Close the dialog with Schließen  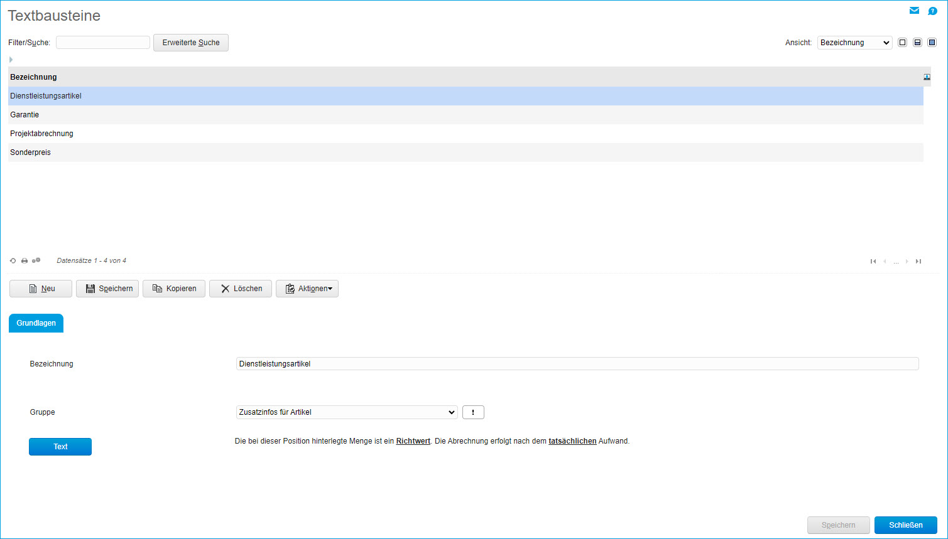[x=906, y=525]
